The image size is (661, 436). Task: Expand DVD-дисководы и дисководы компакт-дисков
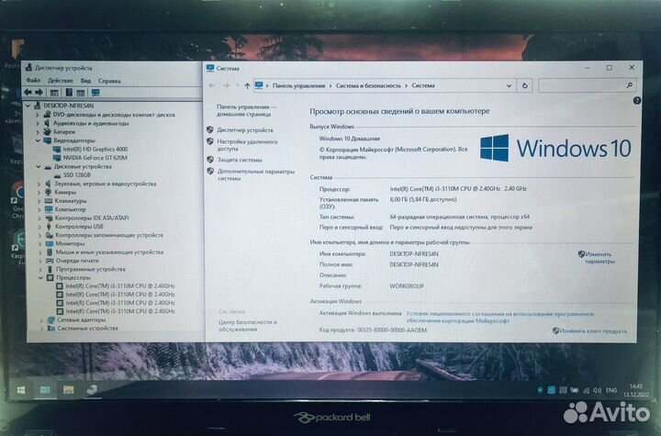38,115
